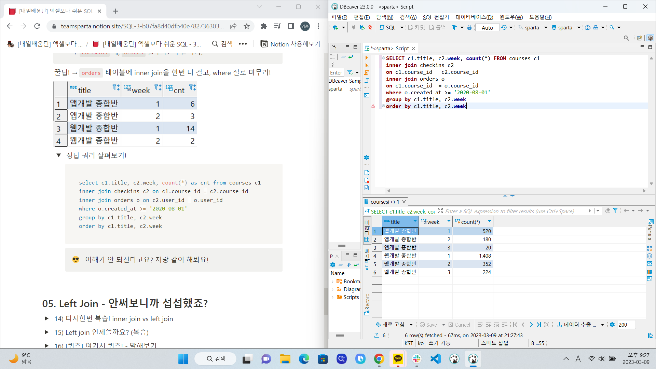Screen dimensions: 656x369
Task: Expand the 14) 다시한번 복습 toggle
Action: (x=46, y=318)
